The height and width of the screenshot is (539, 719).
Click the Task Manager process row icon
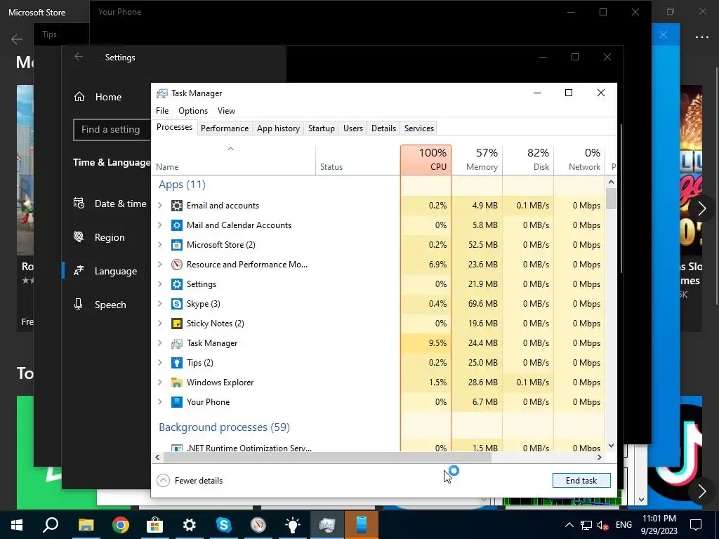[176, 343]
